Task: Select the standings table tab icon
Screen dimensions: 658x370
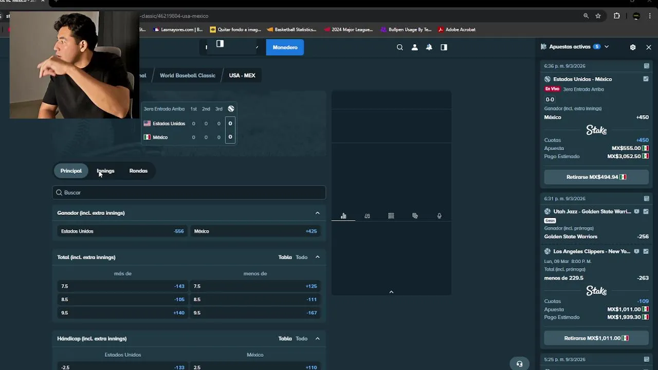Action: [x=391, y=216]
